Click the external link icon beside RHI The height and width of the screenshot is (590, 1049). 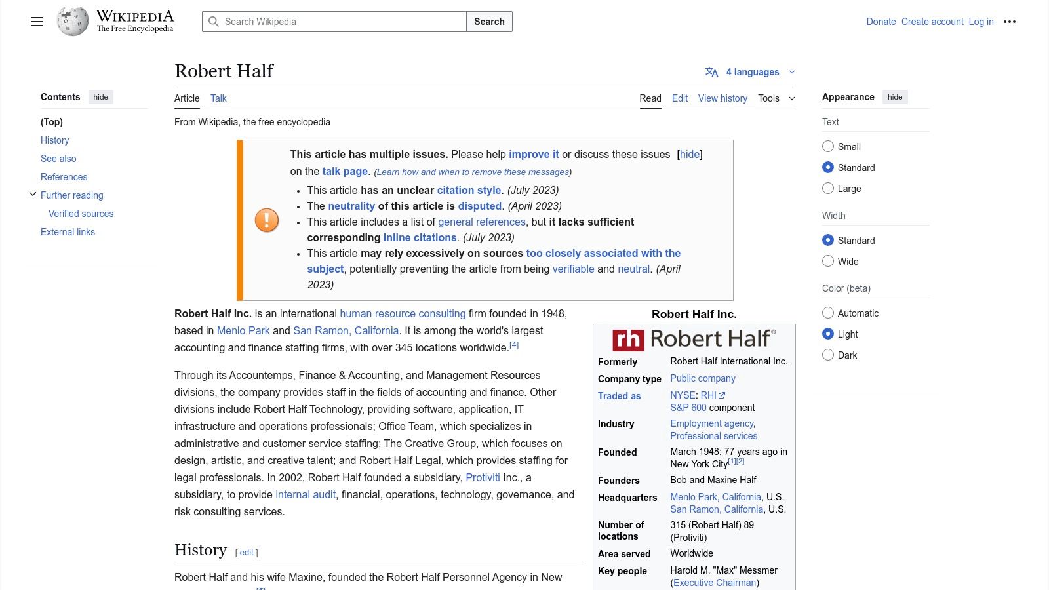pyautogui.click(x=722, y=395)
